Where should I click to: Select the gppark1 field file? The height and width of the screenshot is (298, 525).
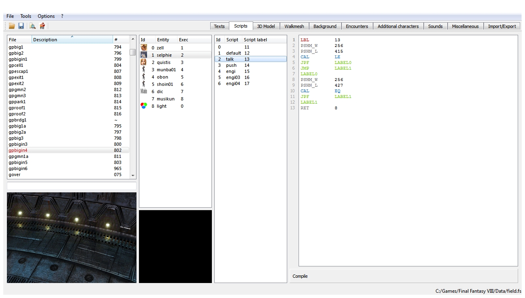pyautogui.click(x=68, y=102)
